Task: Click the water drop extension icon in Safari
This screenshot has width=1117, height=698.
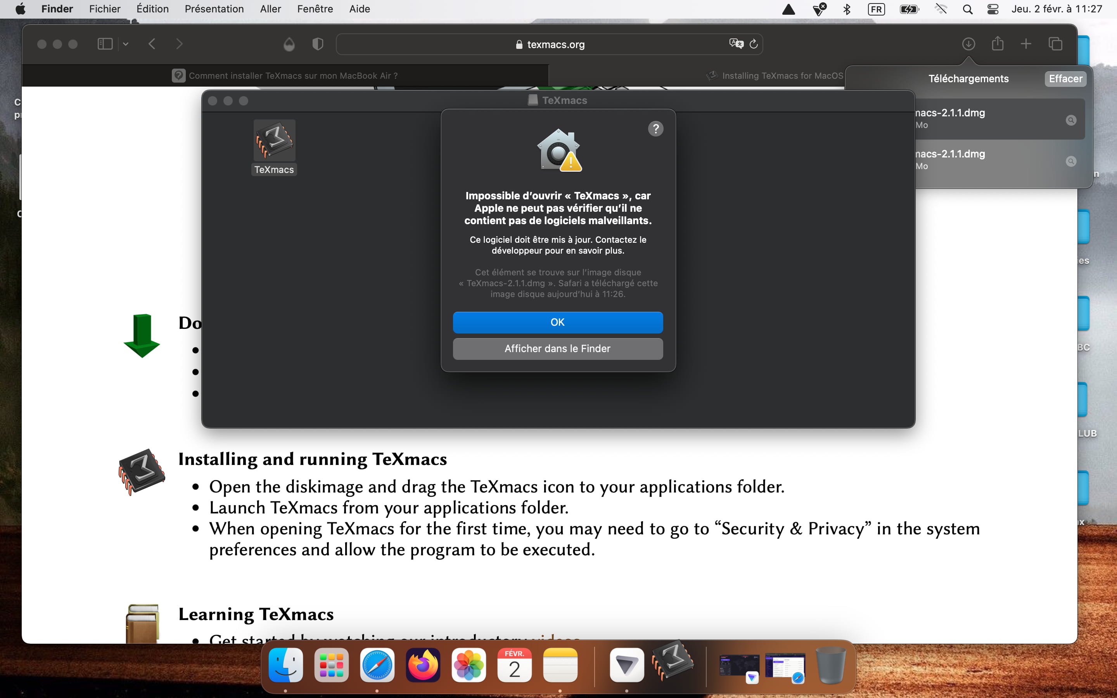Action: [289, 44]
